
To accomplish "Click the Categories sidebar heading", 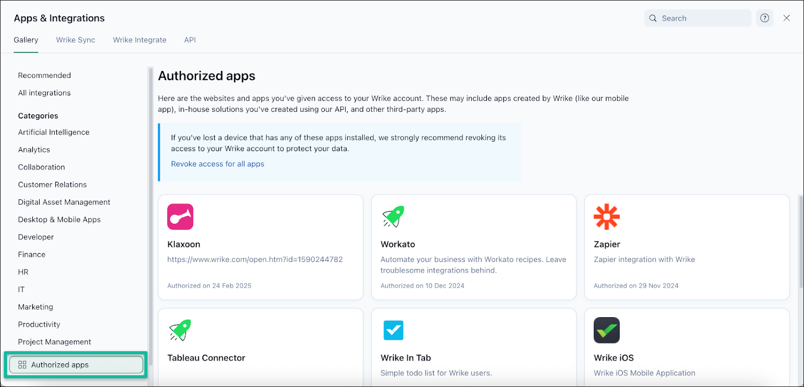I will pyautogui.click(x=38, y=115).
